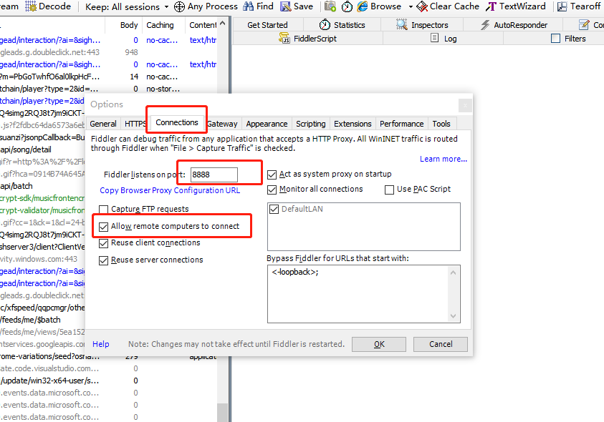Image resolution: width=604 pixels, height=422 pixels.
Task: Click the Cancel button
Action: (x=441, y=344)
